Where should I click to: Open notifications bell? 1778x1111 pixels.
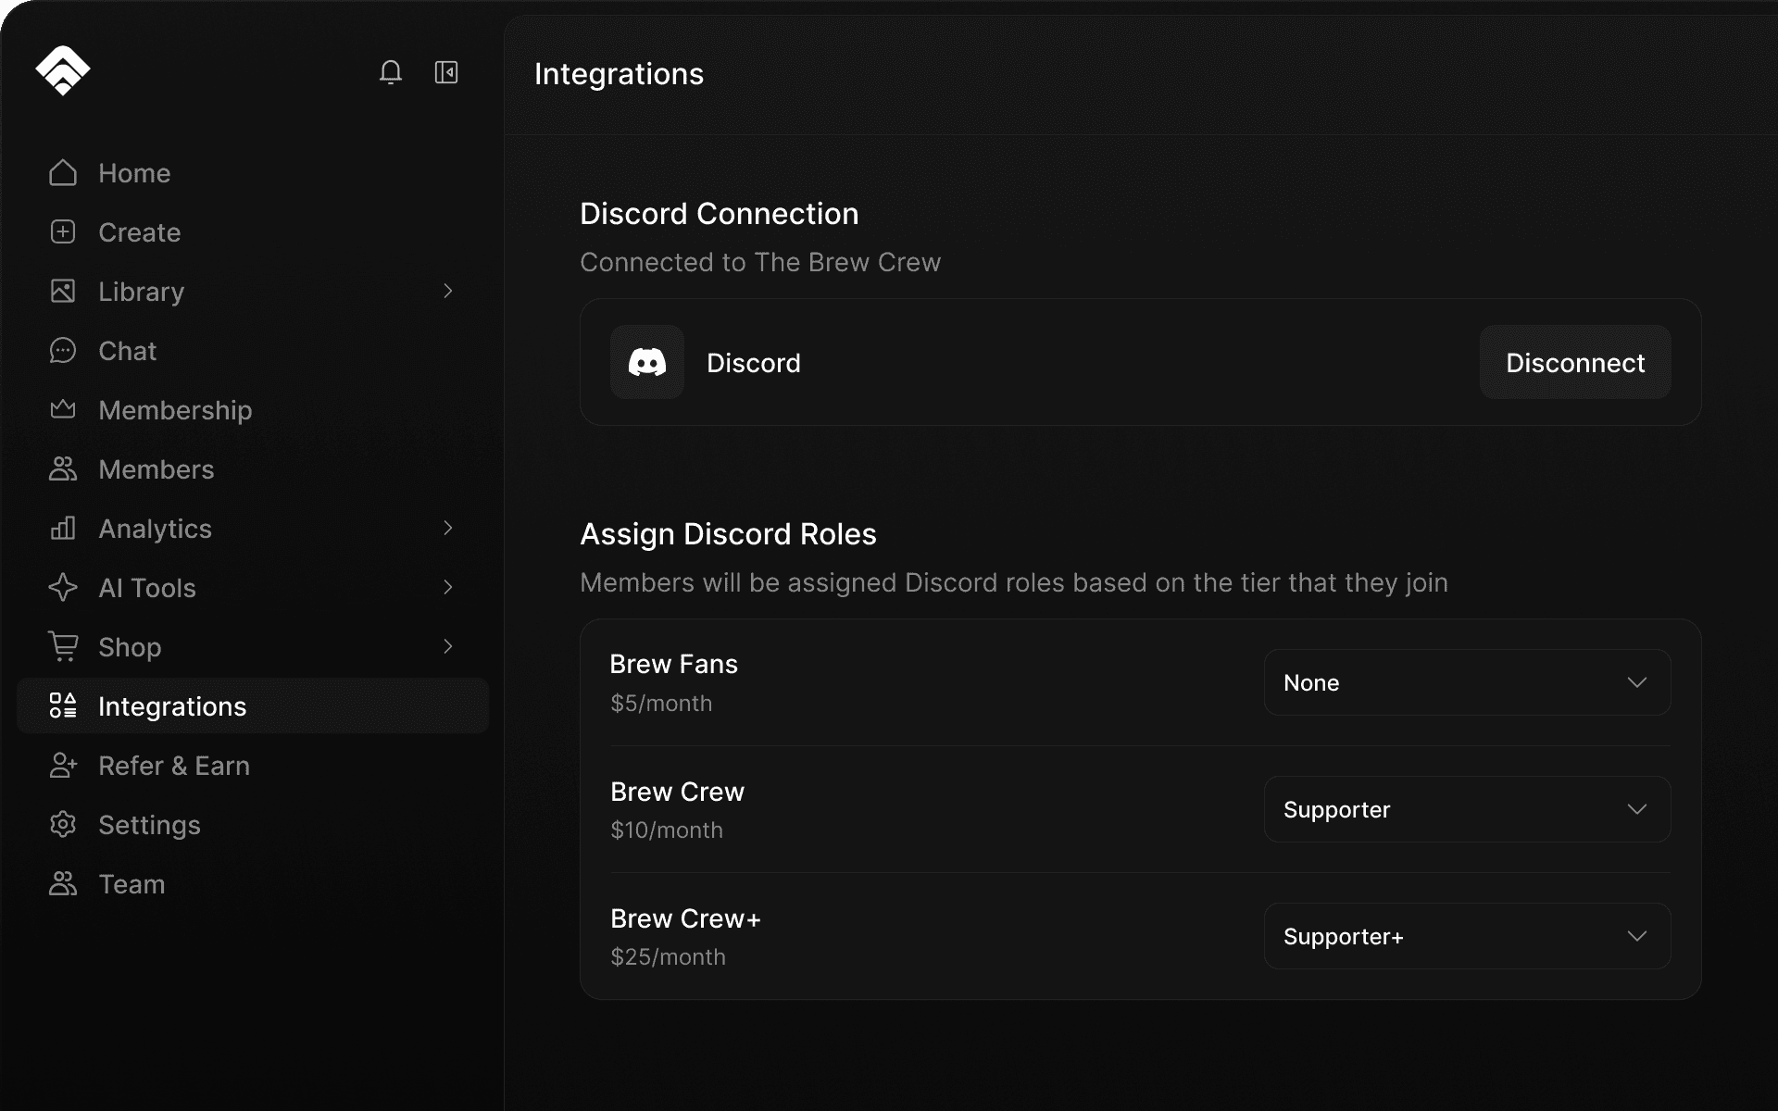coord(391,72)
